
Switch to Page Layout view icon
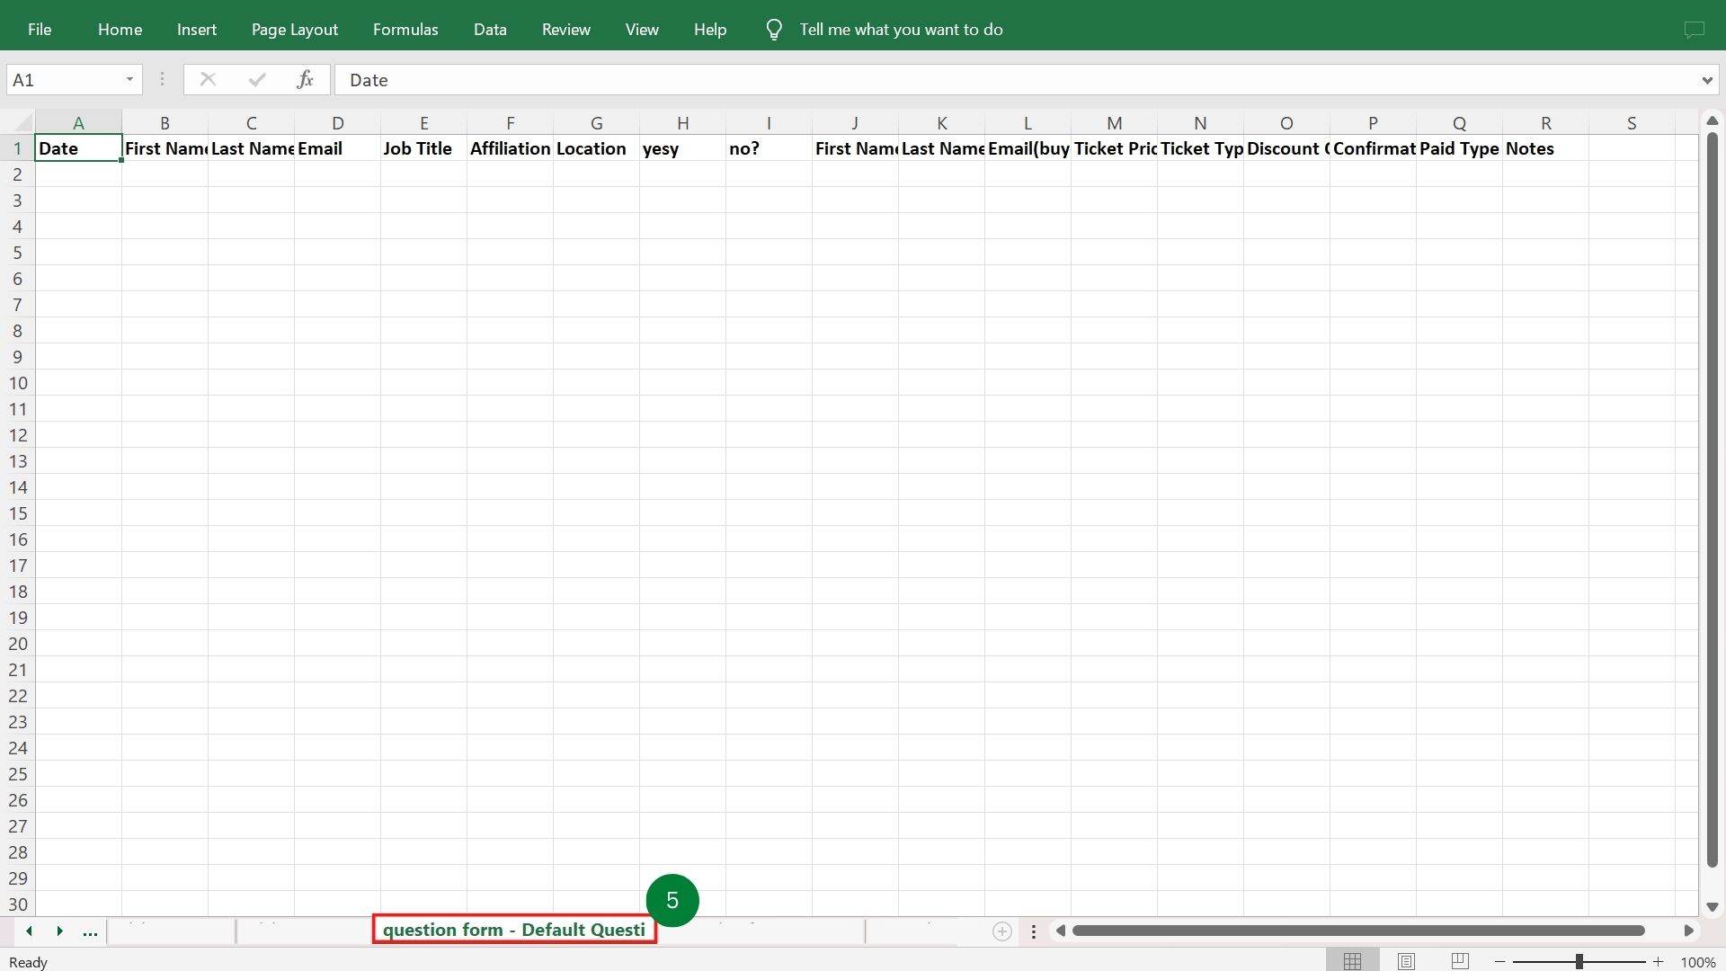[x=1406, y=961]
